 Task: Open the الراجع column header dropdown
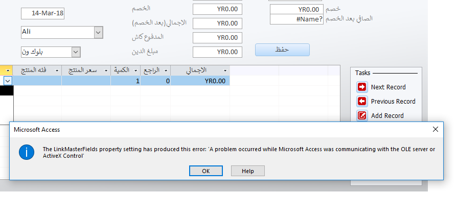pyautogui.click(x=166, y=71)
